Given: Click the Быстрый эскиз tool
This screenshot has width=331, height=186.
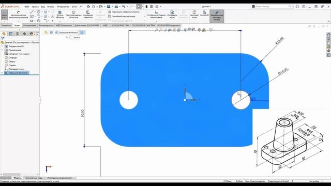Looking at the screenshot, I should point(194,15).
